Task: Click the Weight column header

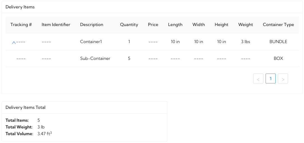Action: [x=246, y=25]
